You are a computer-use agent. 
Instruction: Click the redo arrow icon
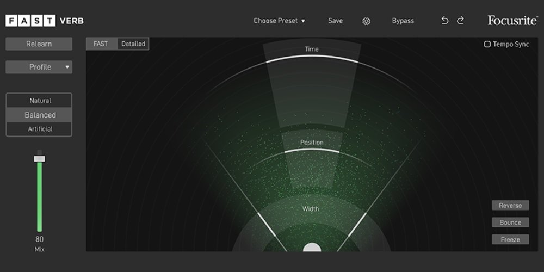(x=460, y=21)
